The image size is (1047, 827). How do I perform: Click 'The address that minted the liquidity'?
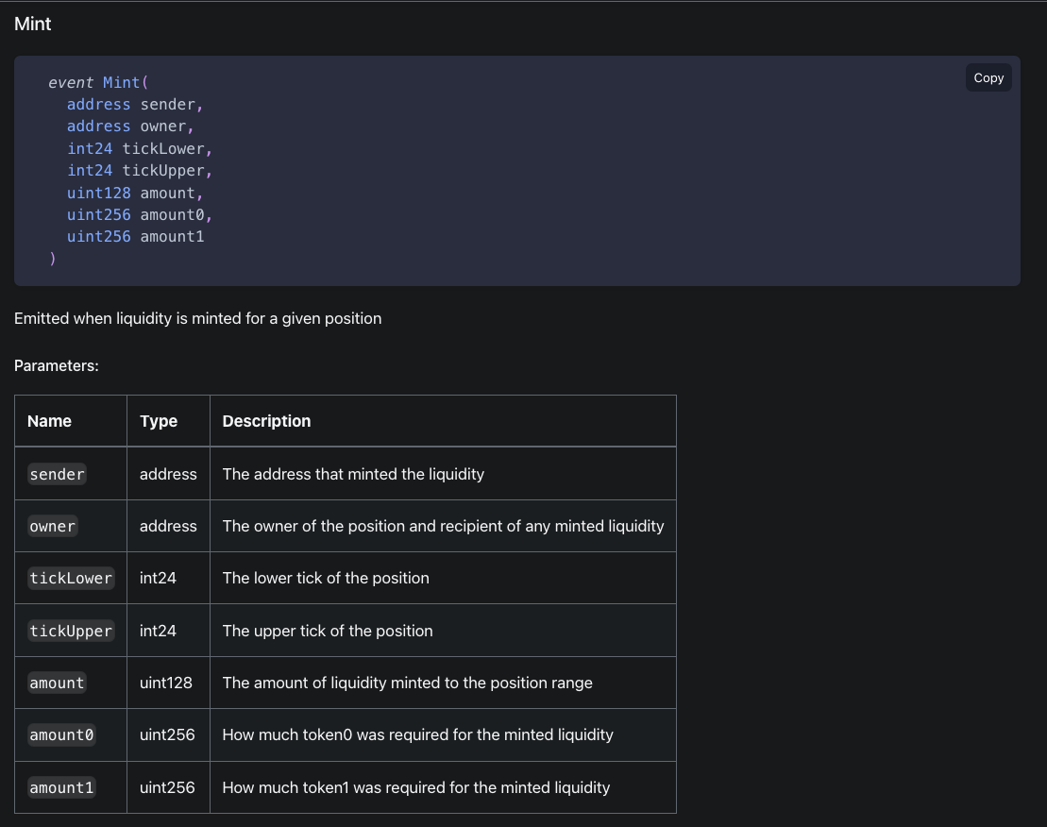[x=353, y=474]
